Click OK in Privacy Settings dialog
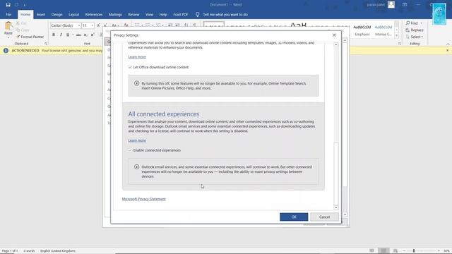This screenshot has height=254, width=452. (x=294, y=217)
